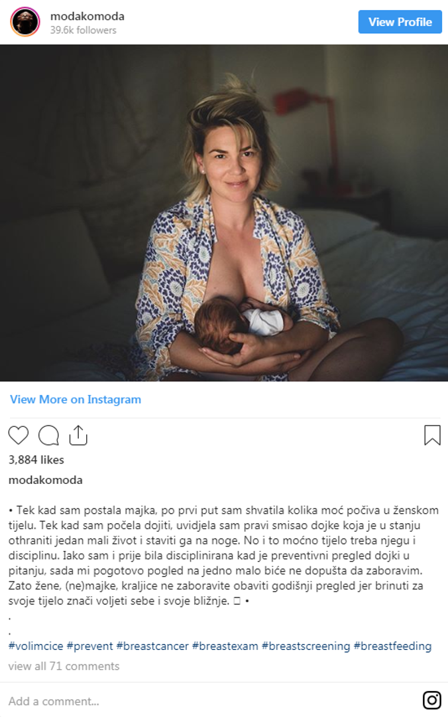The height and width of the screenshot is (717, 448).
Task: Open the #breastscreening hashtag
Action: coord(306,646)
